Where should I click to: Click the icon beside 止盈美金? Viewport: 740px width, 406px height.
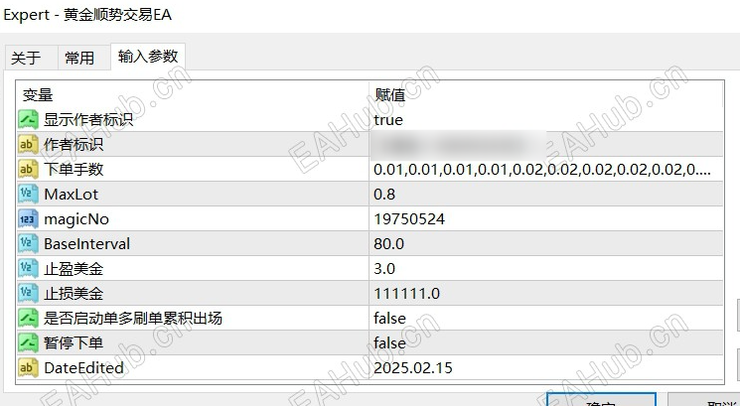click(x=28, y=269)
